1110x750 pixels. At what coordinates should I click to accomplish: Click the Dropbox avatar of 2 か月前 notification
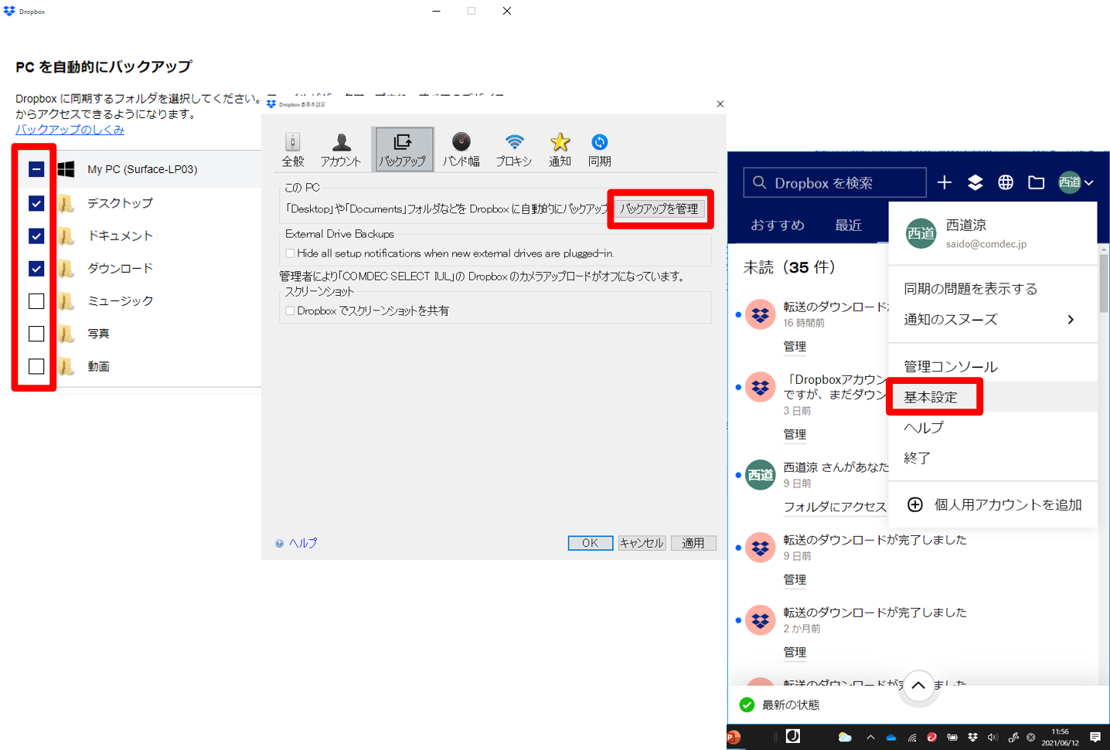click(761, 620)
